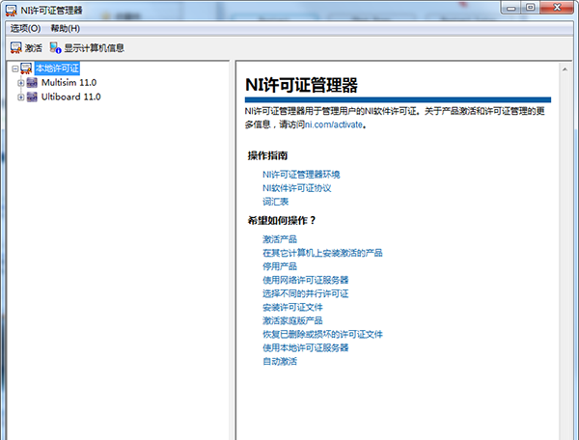The image size is (579, 440).
Task: Click the 显示计算机信息 toolbar label
Action: click(95, 48)
